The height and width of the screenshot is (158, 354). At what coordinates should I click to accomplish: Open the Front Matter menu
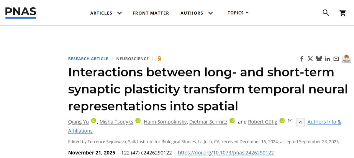pyautogui.click(x=151, y=13)
